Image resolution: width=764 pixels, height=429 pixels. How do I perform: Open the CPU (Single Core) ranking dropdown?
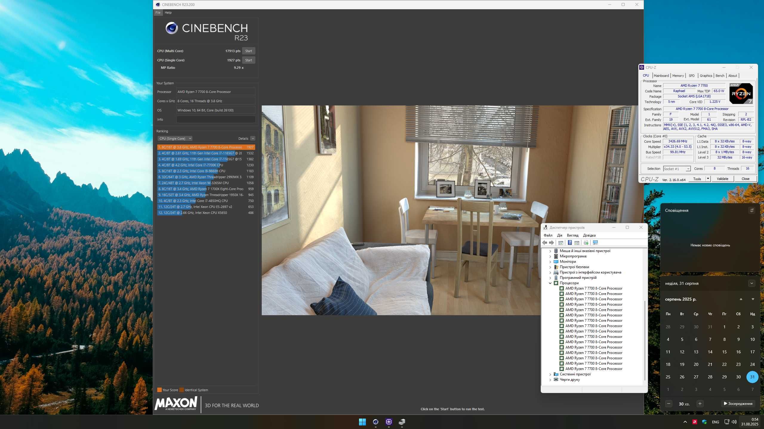pos(175,139)
